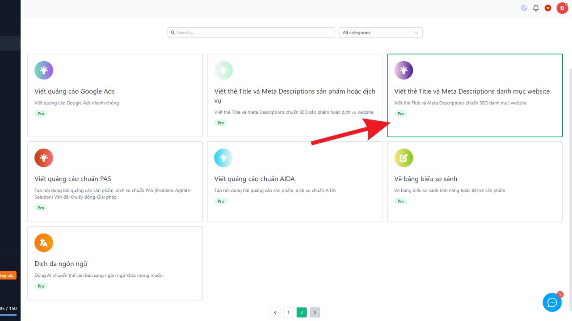This screenshot has height=321, width=572.
Task: Click Pro badge on Dịch đa ngôn ngữ card
Action: (41, 286)
